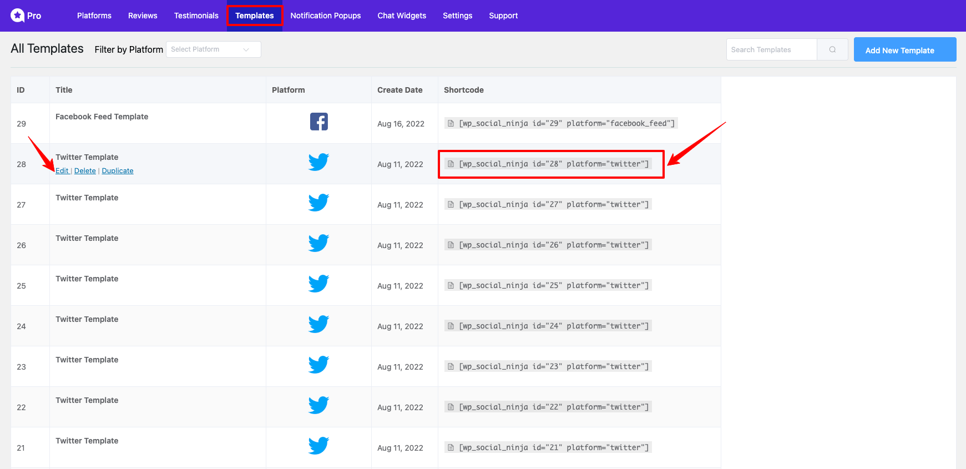This screenshot has width=966, height=469.
Task: Click the Twitter bird icon in row 22
Action: [x=318, y=405]
